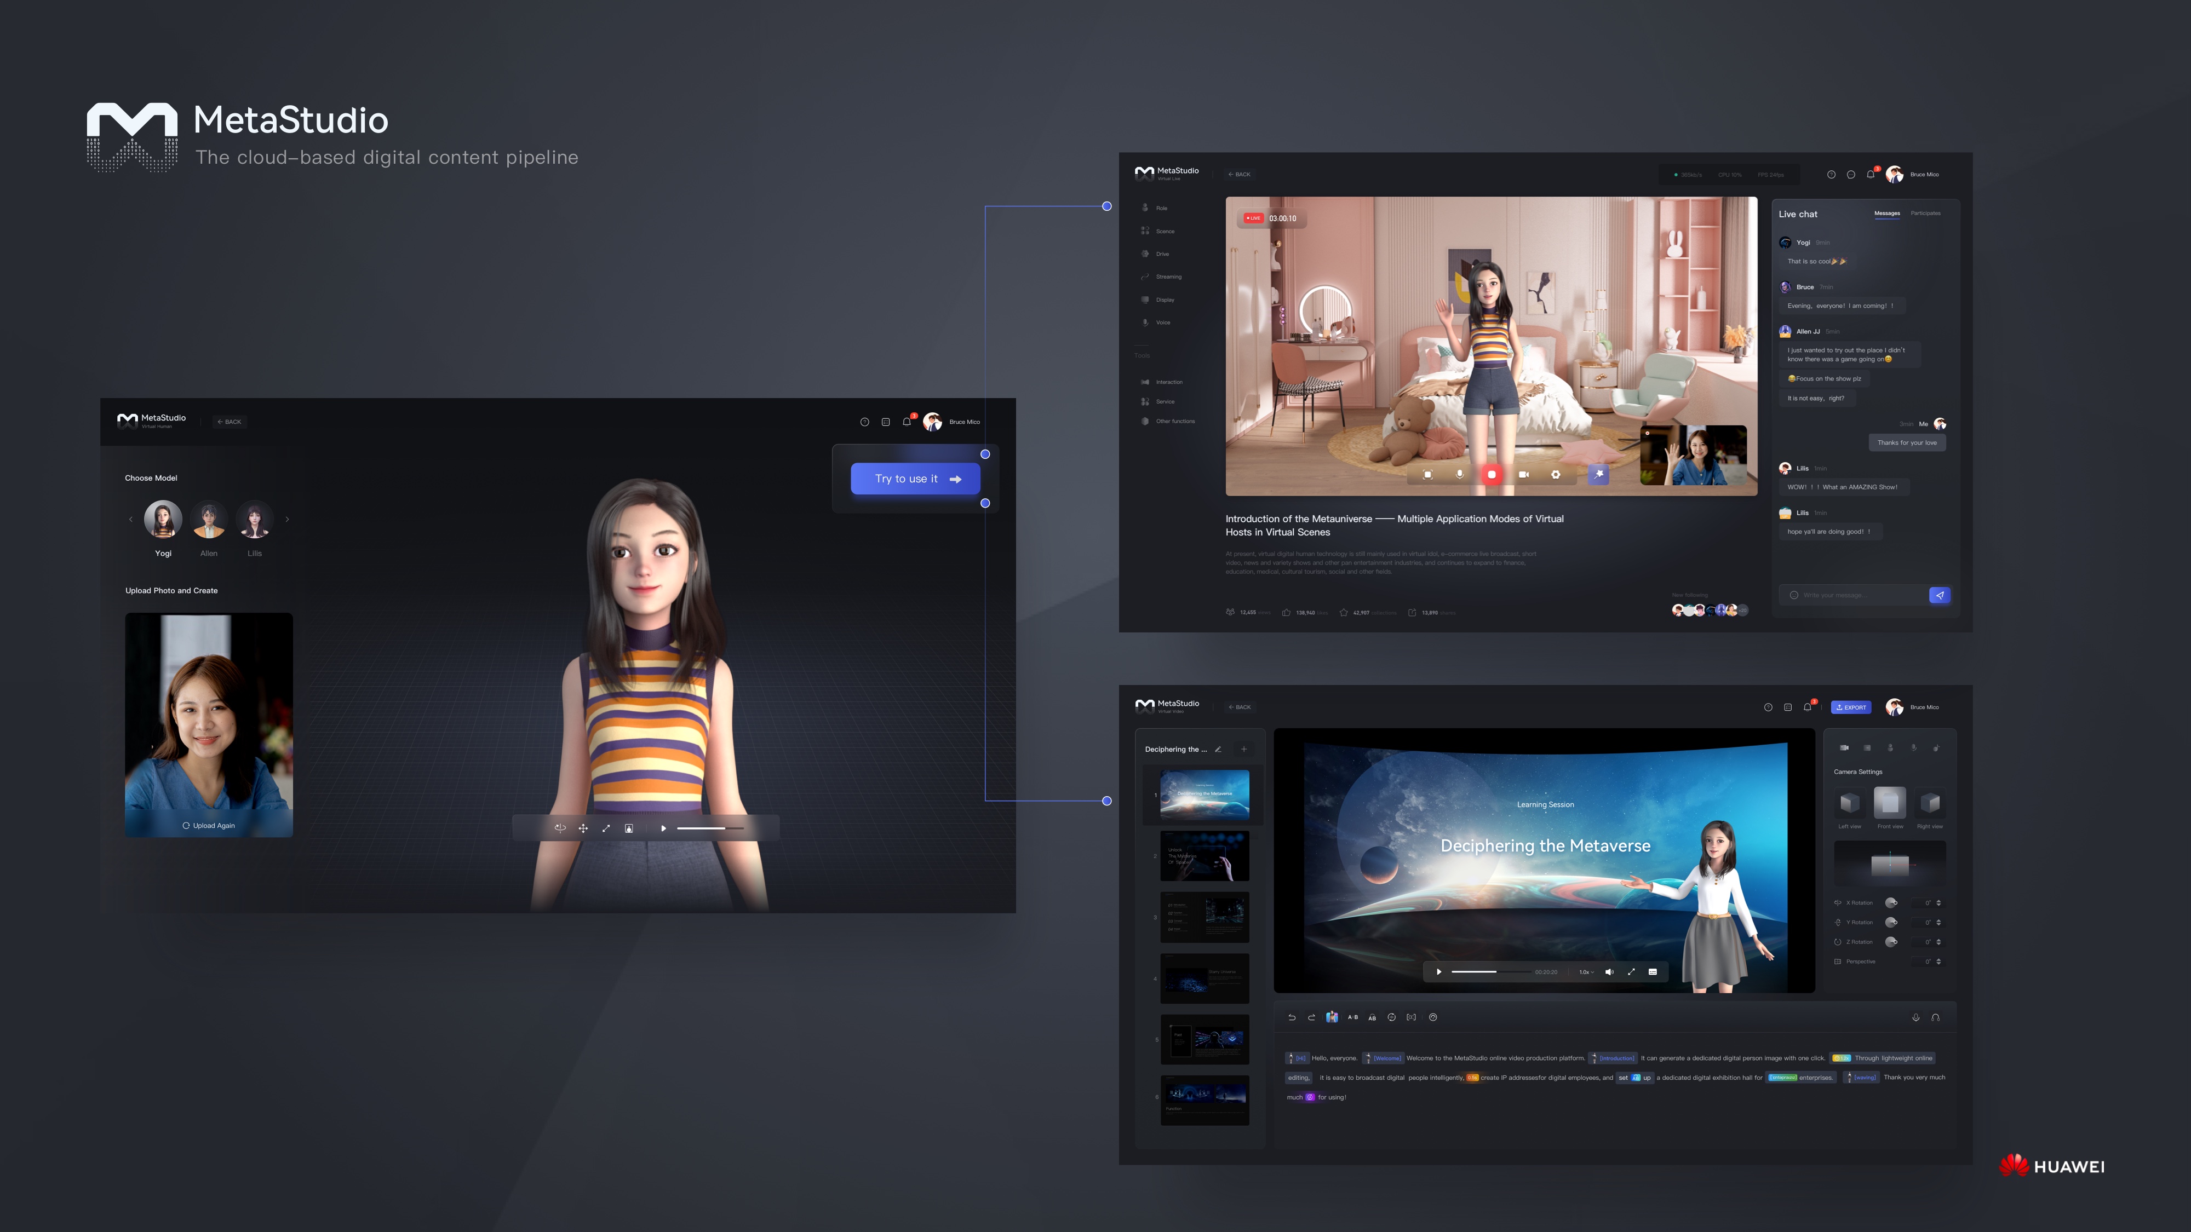This screenshot has height=1232, width=2191.
Task: Click the EXPORT button in the video editor
Action: coord(1851,706)
